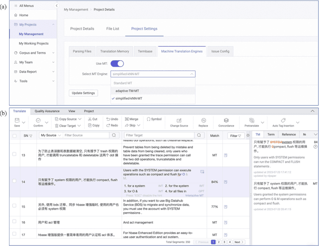Click the Pretranslate icon
This screenshot has width=319, height=246.
pos(252,121)
